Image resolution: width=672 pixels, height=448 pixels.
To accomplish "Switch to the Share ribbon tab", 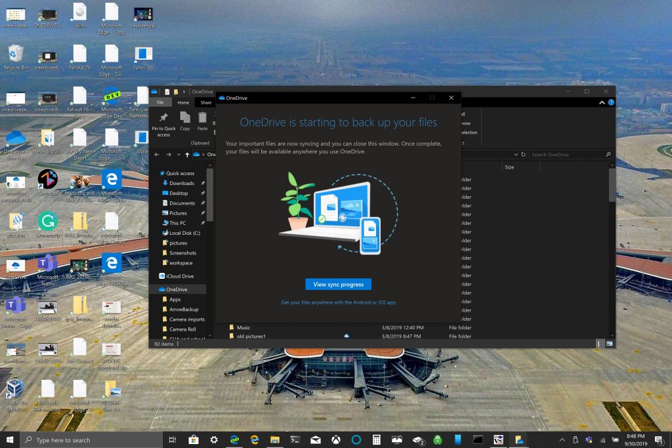I will 205,102.
